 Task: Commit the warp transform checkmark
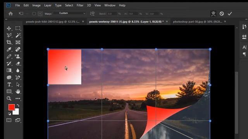pyautogui.click(x=230, y=14)
